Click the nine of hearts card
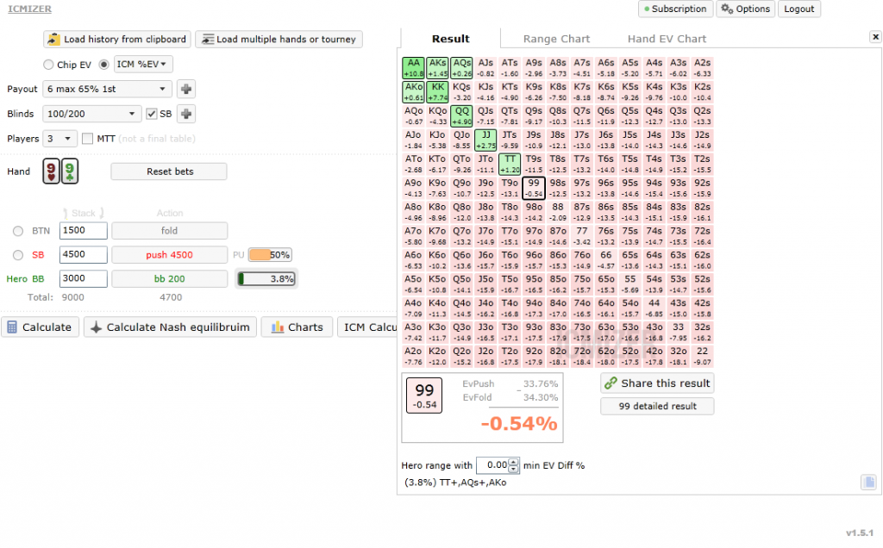 pos(51,171)
